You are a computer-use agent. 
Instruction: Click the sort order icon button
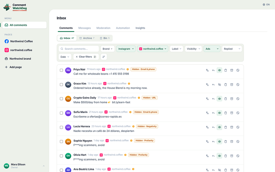pyautogui.click(x=104, y=57)
